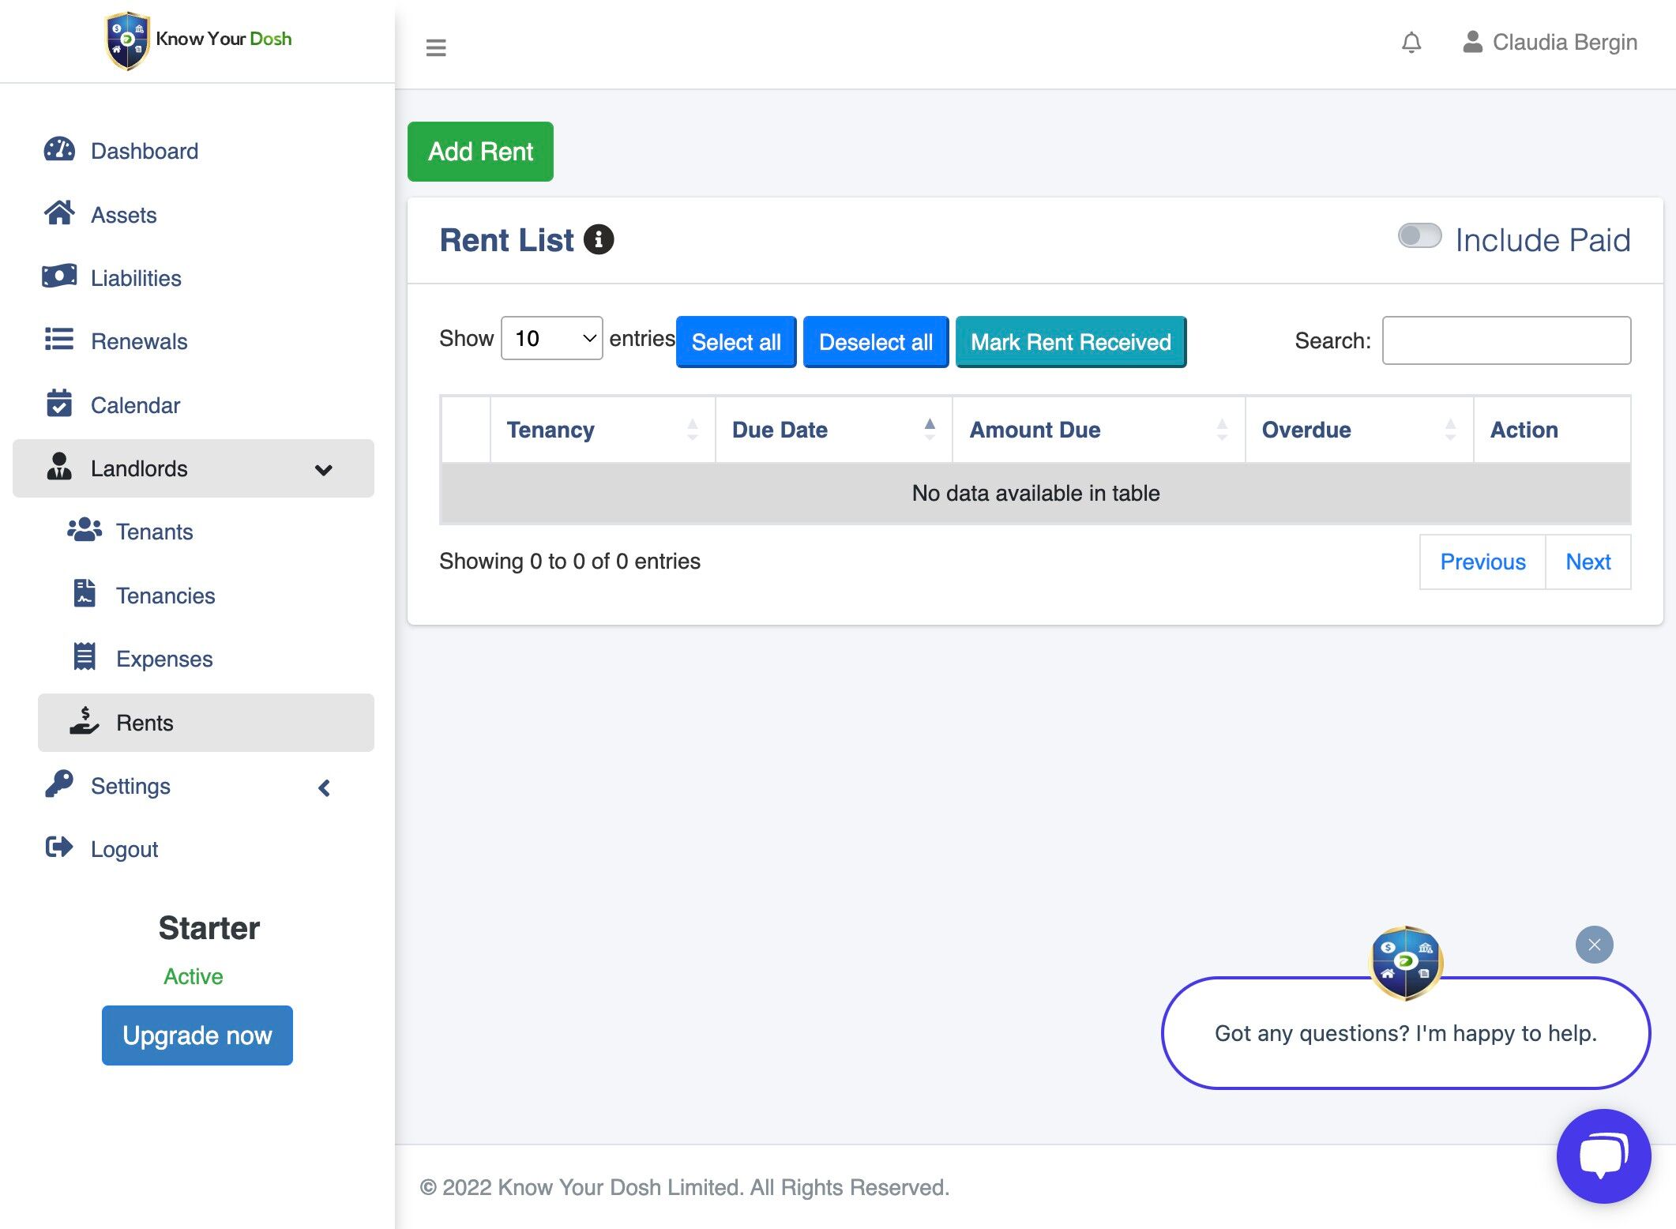Go to Expenses in the sidebar

(164, 659)
